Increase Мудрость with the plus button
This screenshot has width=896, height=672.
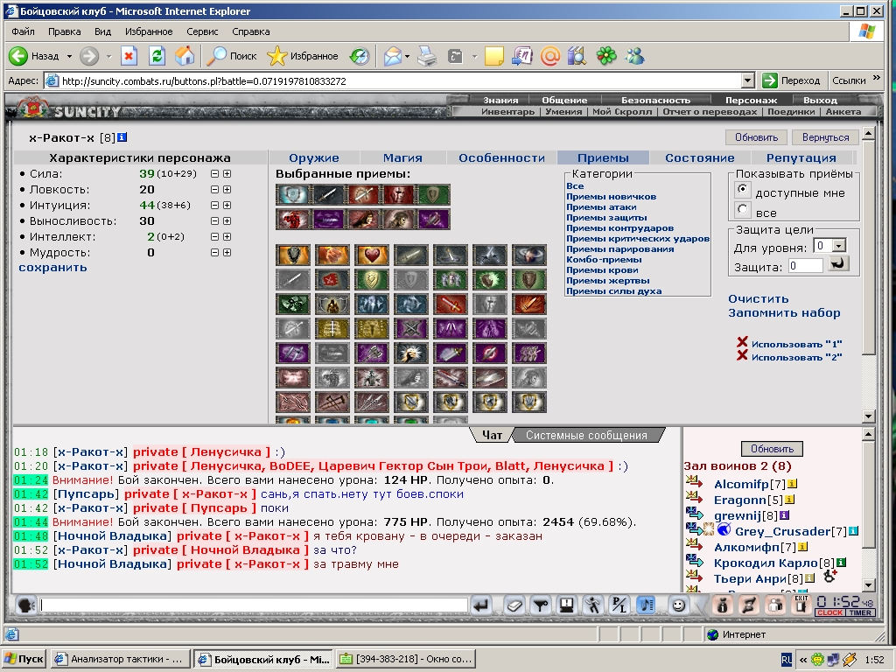click(x=227, y=253)
